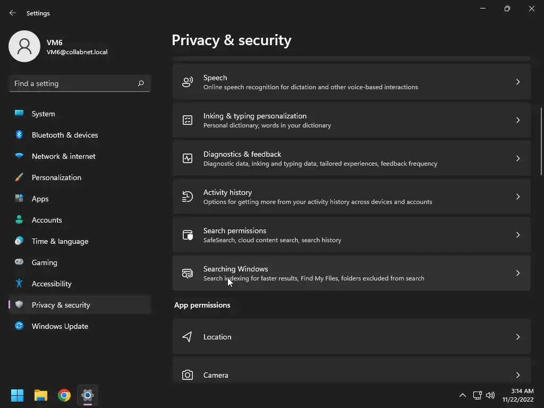Click the search magnifier in Find a setting
The width and height of the screenshot is (544, 408).
point(141,83)
